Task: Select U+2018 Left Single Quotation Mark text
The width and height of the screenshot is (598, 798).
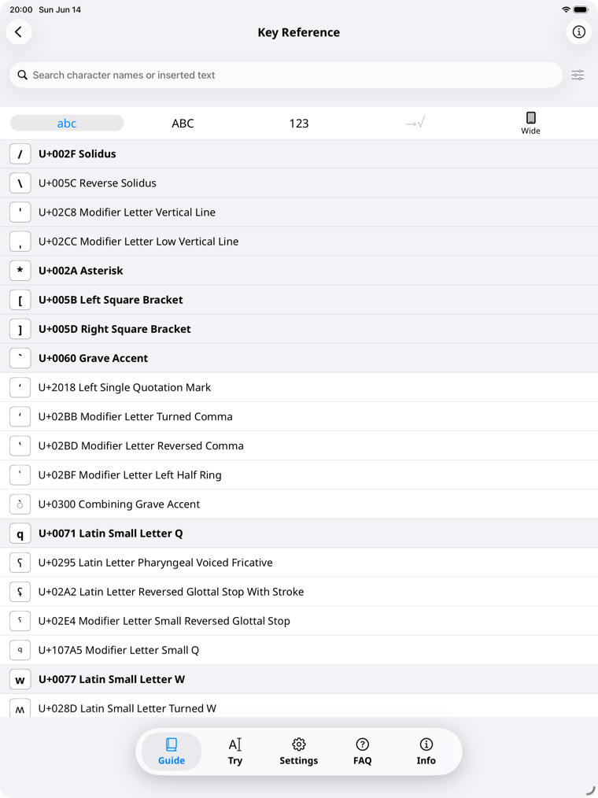Action: pyautogui.click(x=124, y=387)
